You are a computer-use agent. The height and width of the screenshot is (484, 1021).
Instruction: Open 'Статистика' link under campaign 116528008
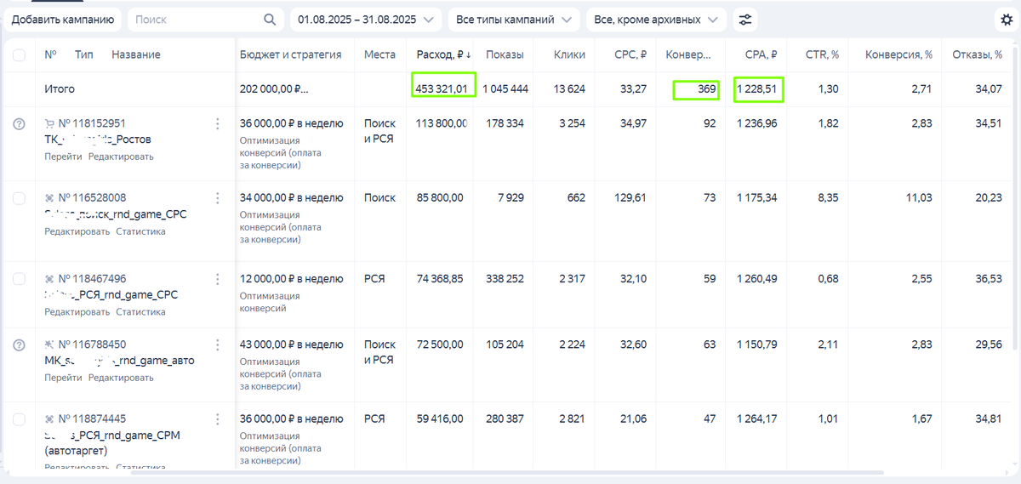pos(140,231)
